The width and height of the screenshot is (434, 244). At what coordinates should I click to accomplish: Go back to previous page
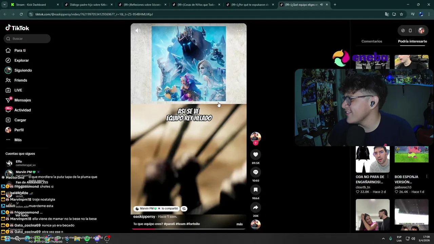coord(5,14)
